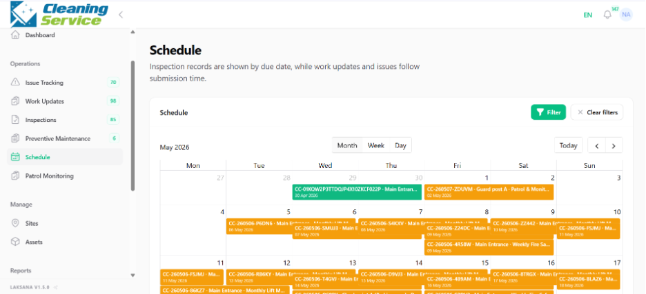Go to previous month arrow
The image size is (646, 294).
click(596, 145)
